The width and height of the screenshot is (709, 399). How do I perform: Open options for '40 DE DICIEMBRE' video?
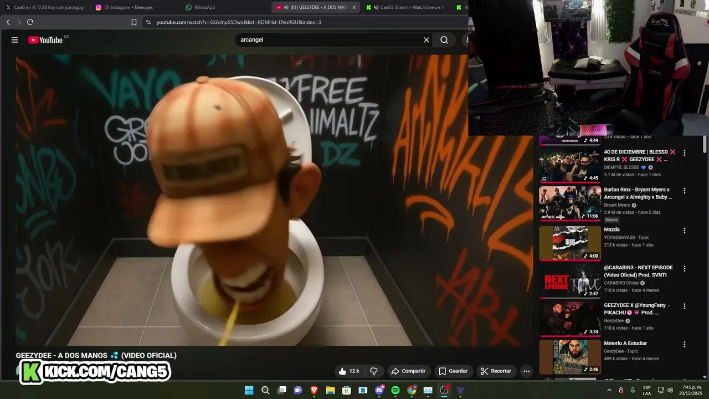[x=685, y=153]
